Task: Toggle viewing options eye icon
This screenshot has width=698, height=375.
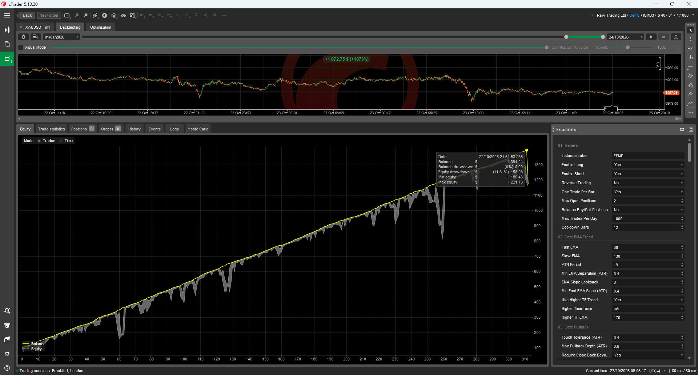Action: point(124,16)
